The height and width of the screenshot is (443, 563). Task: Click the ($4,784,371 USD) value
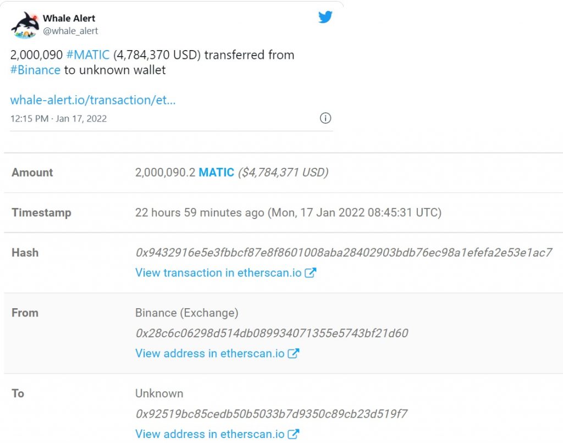pyautogui.click(x=283, y=172)
